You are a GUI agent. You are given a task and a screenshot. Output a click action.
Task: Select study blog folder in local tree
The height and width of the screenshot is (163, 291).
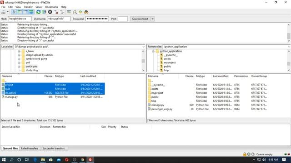tap(31, 70)
